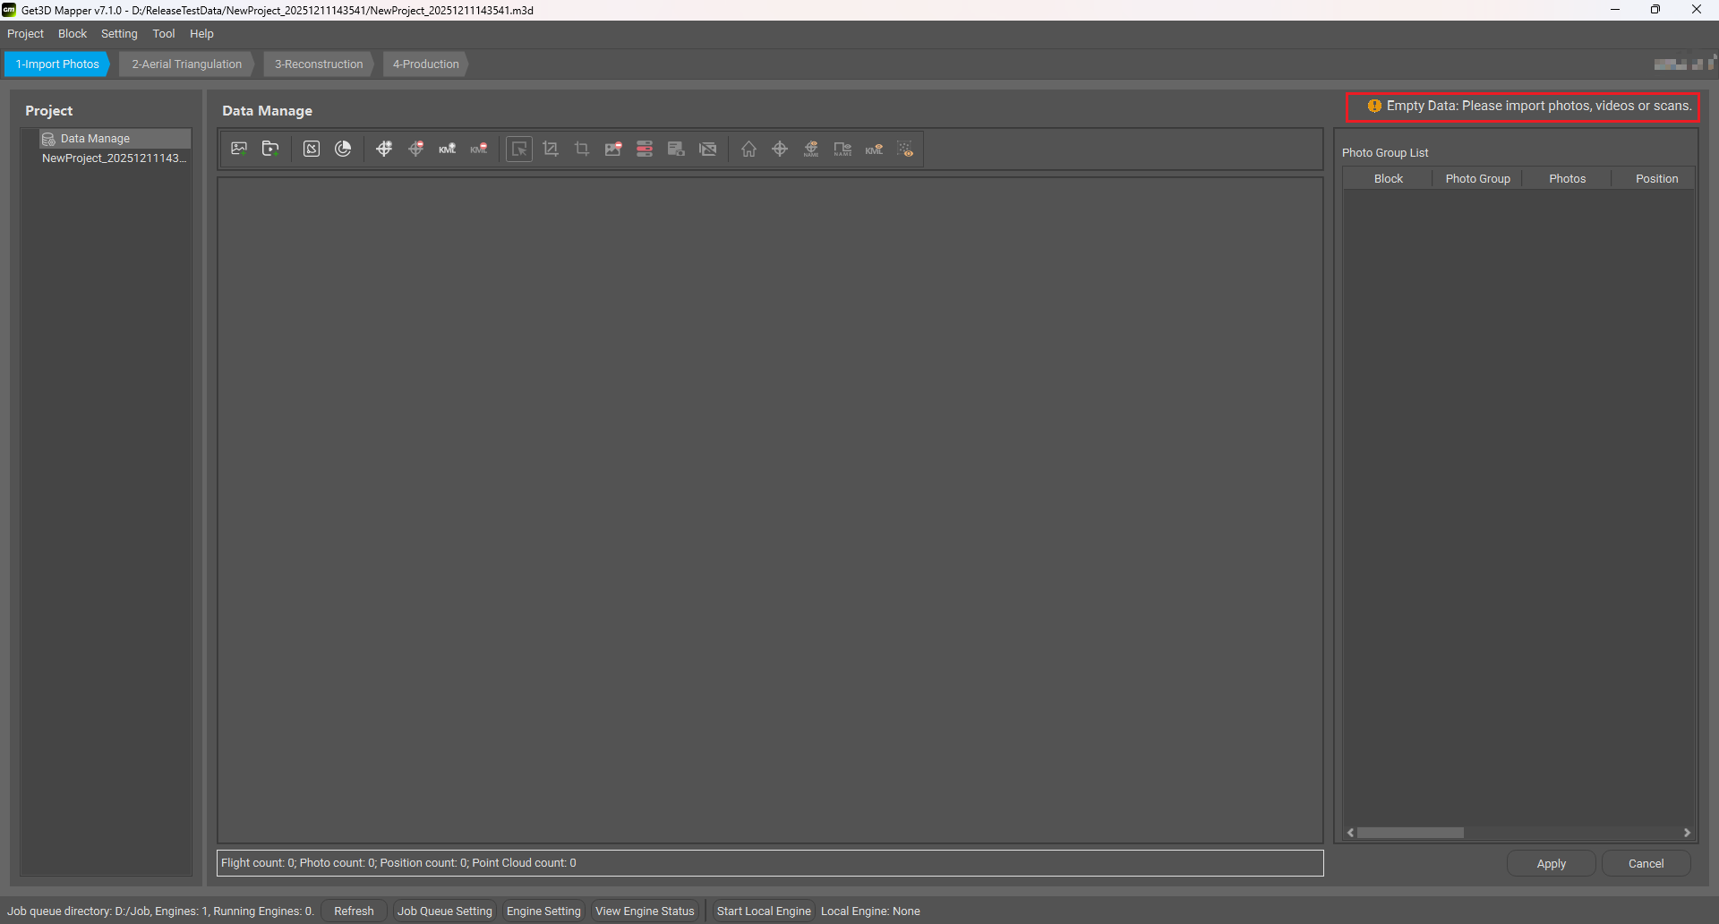Toggle KML visibility eye icon

point(874,149)
